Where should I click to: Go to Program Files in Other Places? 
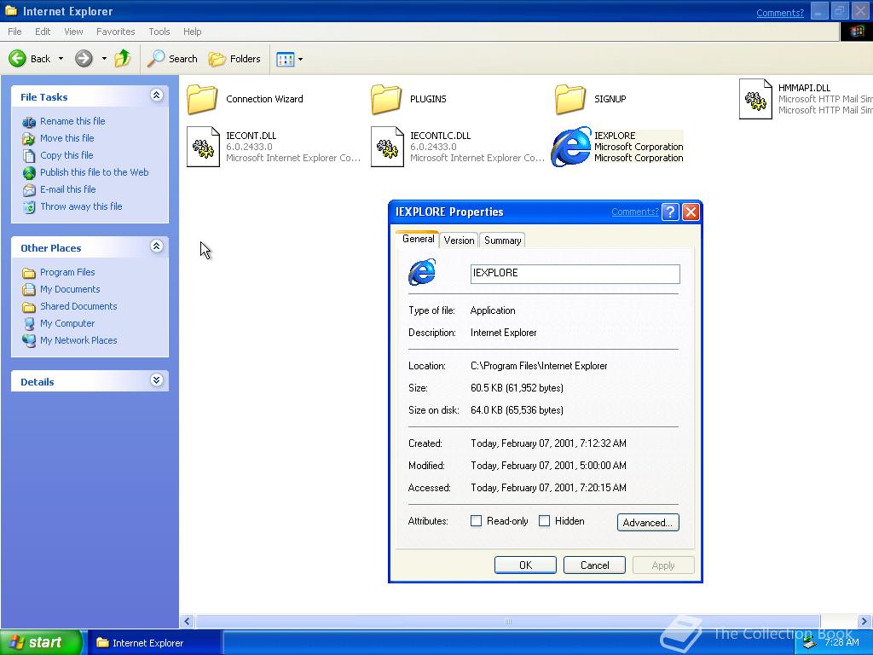point(67,272)
